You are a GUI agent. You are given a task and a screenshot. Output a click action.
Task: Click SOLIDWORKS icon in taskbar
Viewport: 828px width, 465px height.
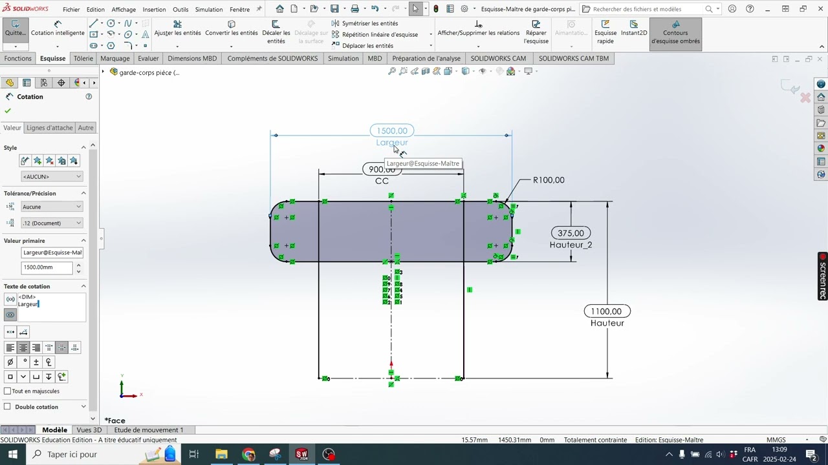301,455
